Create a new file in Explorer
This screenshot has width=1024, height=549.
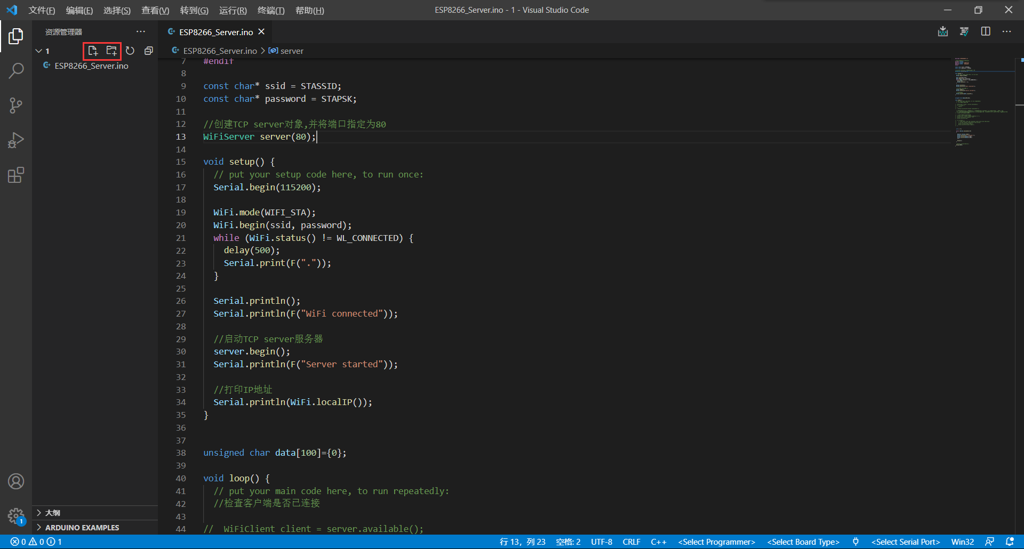point(93,51)
